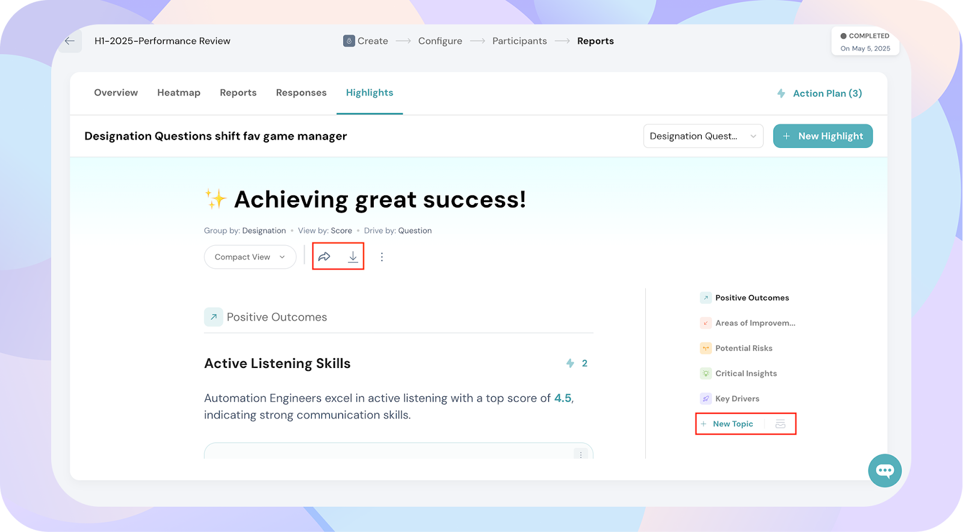963x532 pixels.
Task: Click the Positive Outcomes arrow icon in heading
Action: [x=214, y=317]
